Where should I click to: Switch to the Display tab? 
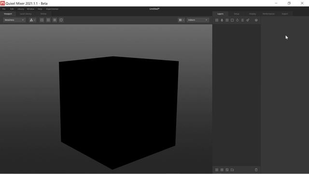coord(253,14)
